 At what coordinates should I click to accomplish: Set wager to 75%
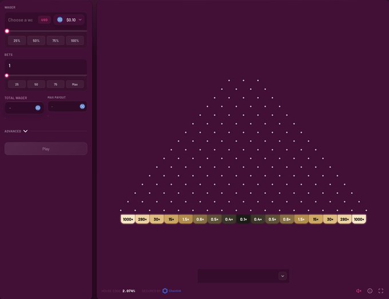[55, 41]
